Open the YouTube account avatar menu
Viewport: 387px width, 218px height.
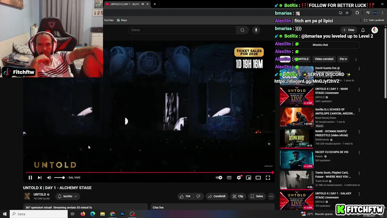pyautogui.click(x=375, y=30)
